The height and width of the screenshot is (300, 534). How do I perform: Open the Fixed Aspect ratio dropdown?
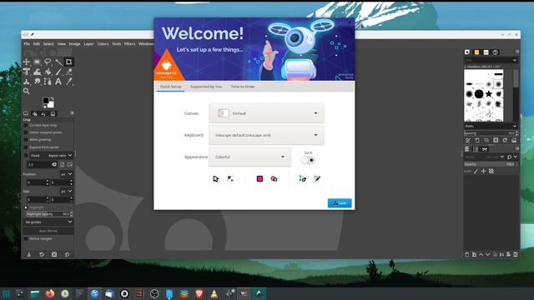pyautogui.click(x=52, y=156)
